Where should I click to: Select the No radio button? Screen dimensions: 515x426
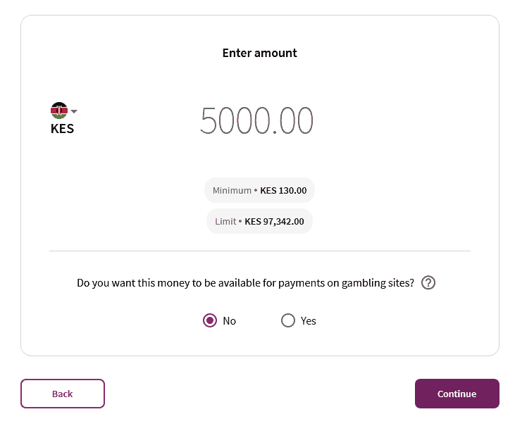pos(210,320)
